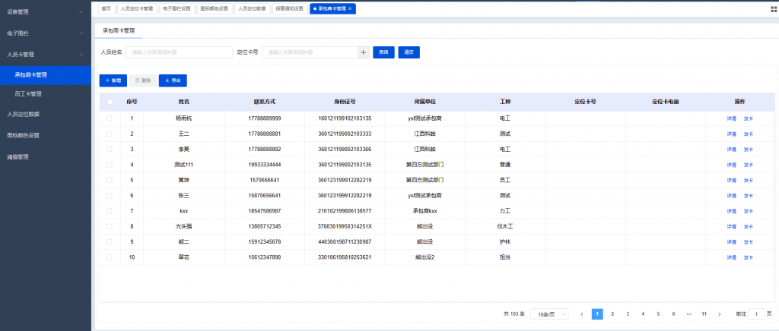Click the 导出 export button

(173, 80)
